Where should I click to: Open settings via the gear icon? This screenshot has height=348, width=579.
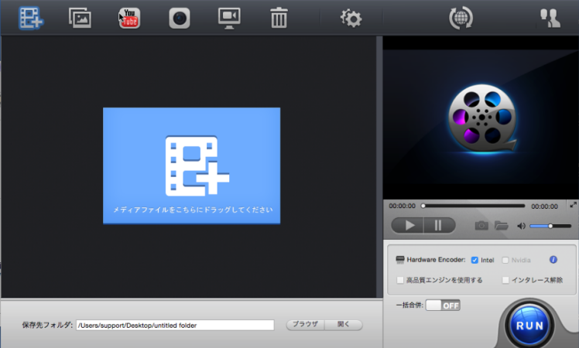[x=351, y=18]
